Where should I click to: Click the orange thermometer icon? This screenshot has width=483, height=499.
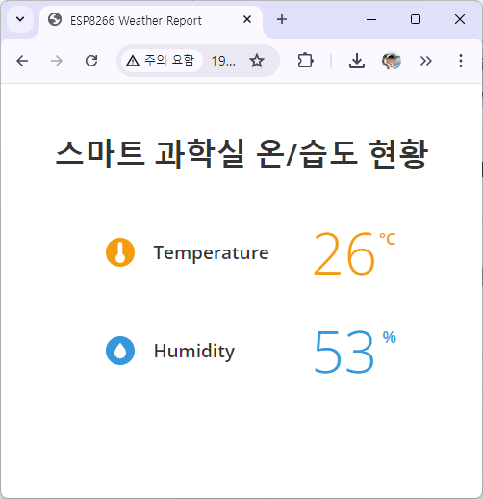120,252
